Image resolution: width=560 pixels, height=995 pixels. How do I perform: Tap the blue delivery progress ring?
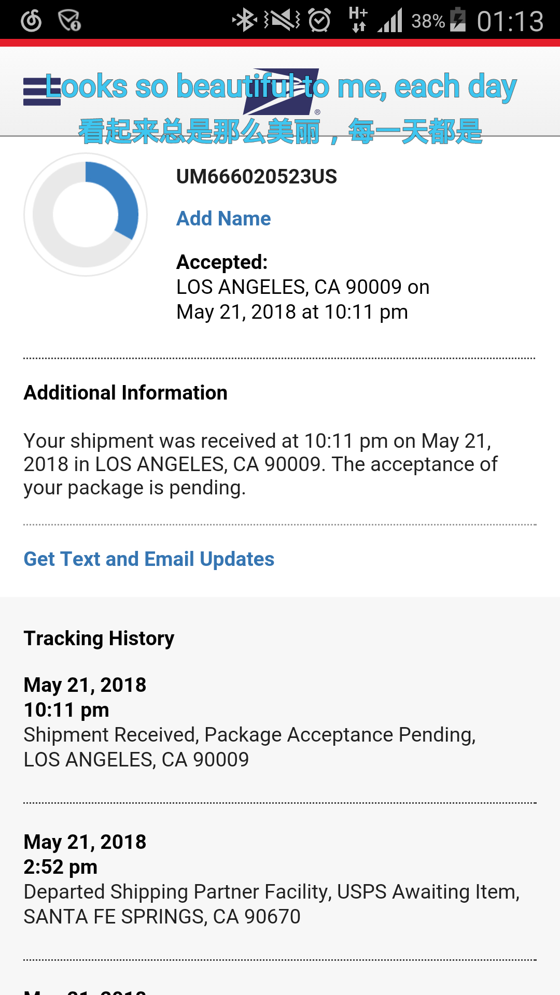click(x=86, y=214)
